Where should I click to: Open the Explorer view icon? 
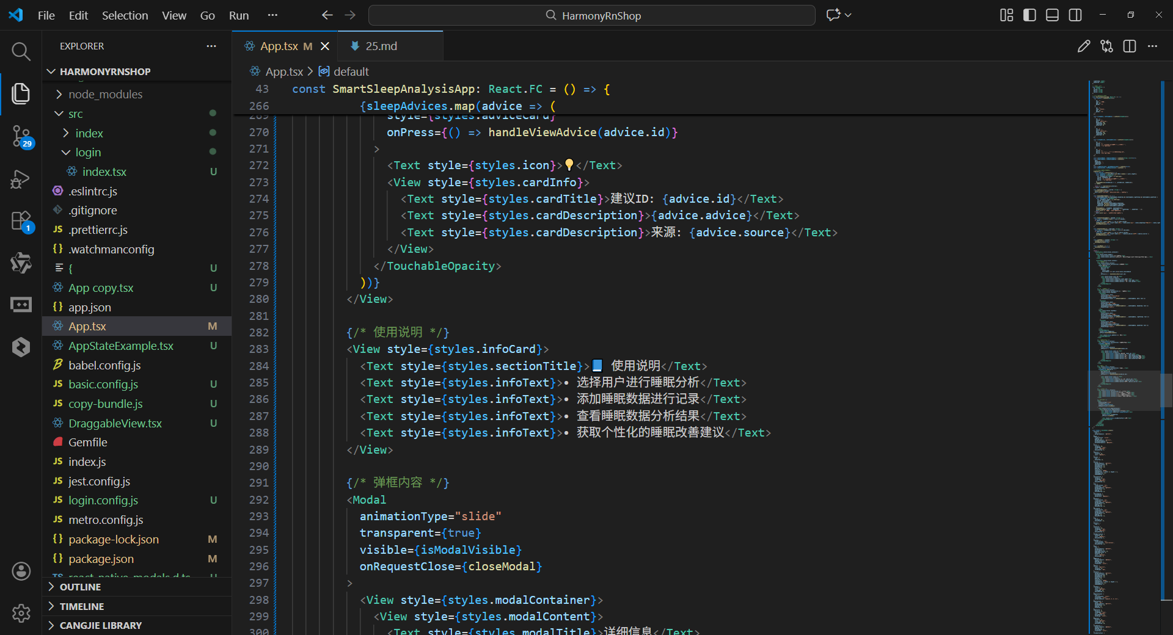(21, 93)
